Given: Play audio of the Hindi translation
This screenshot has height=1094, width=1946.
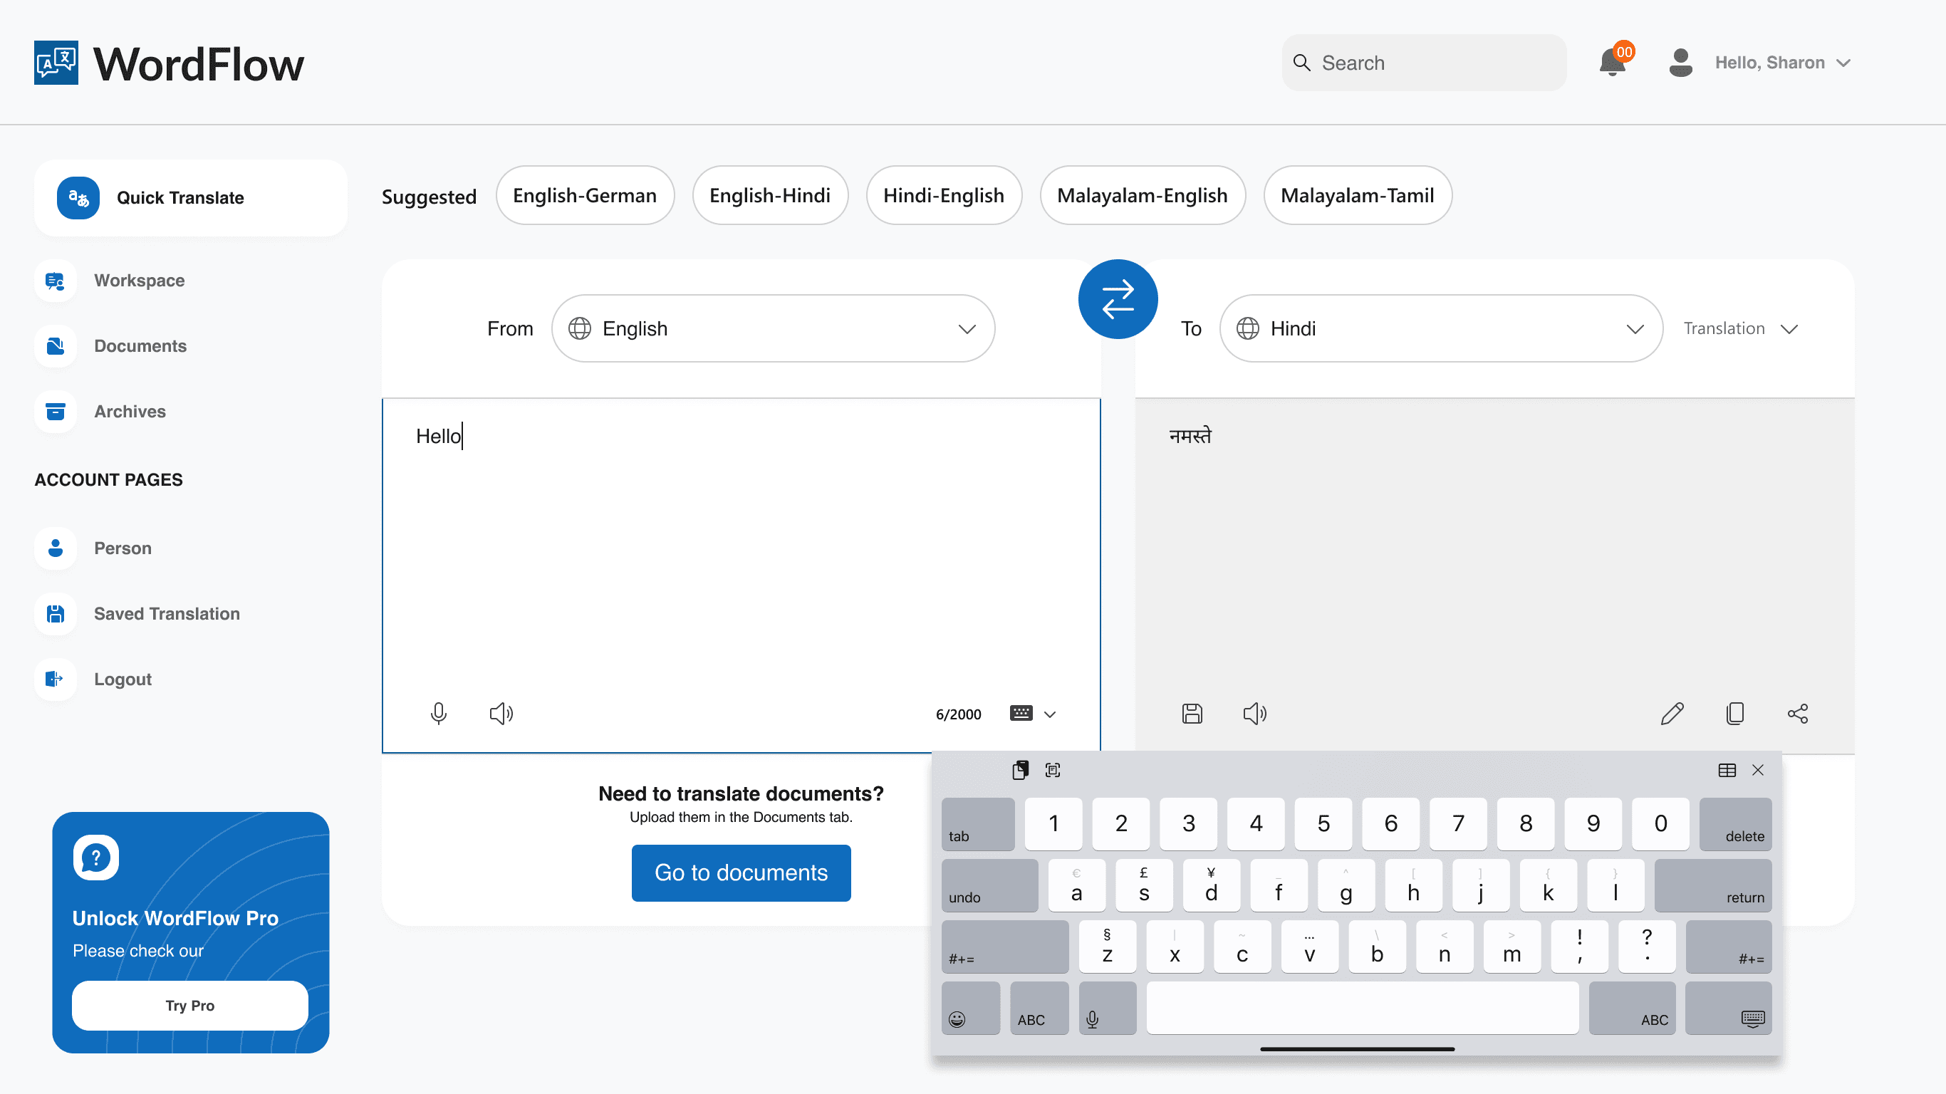Looking at the screenshot, I should [1254, 713].
